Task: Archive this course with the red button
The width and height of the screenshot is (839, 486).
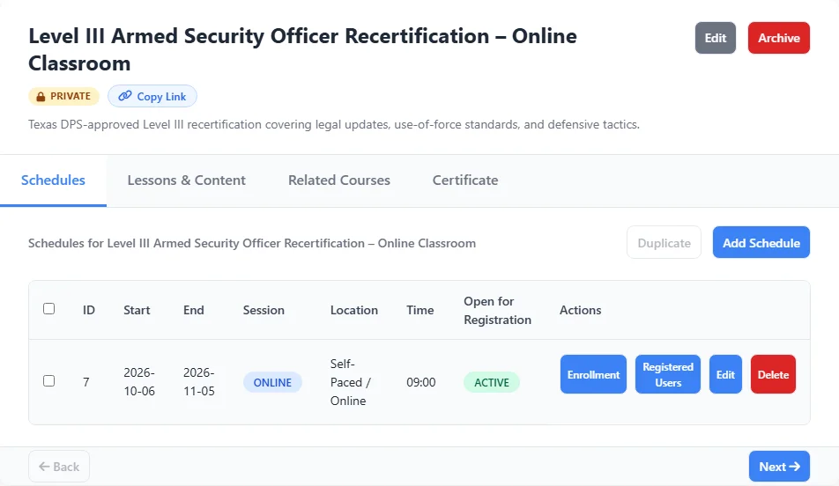Action: tap(778, 38)
